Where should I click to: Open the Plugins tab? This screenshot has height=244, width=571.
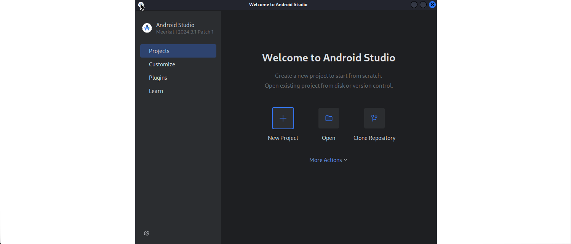point(178,78)
